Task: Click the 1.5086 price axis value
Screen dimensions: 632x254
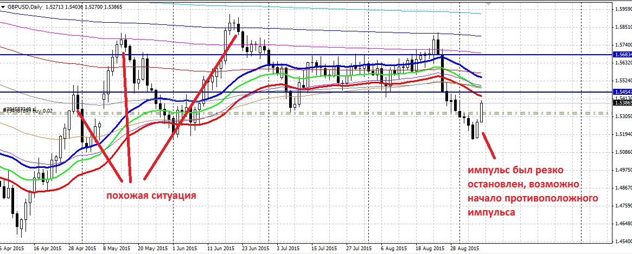Action: [623, 152]
